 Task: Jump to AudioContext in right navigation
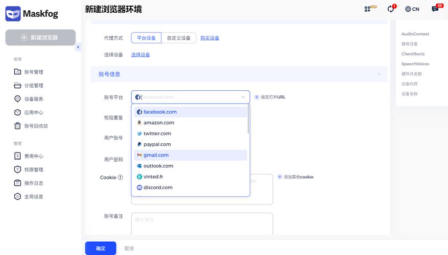tap(415, 34)
